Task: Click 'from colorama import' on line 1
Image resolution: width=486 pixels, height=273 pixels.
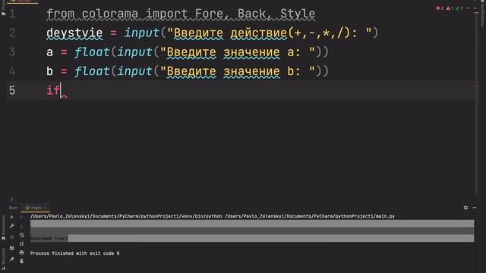Action: [117, 14]
